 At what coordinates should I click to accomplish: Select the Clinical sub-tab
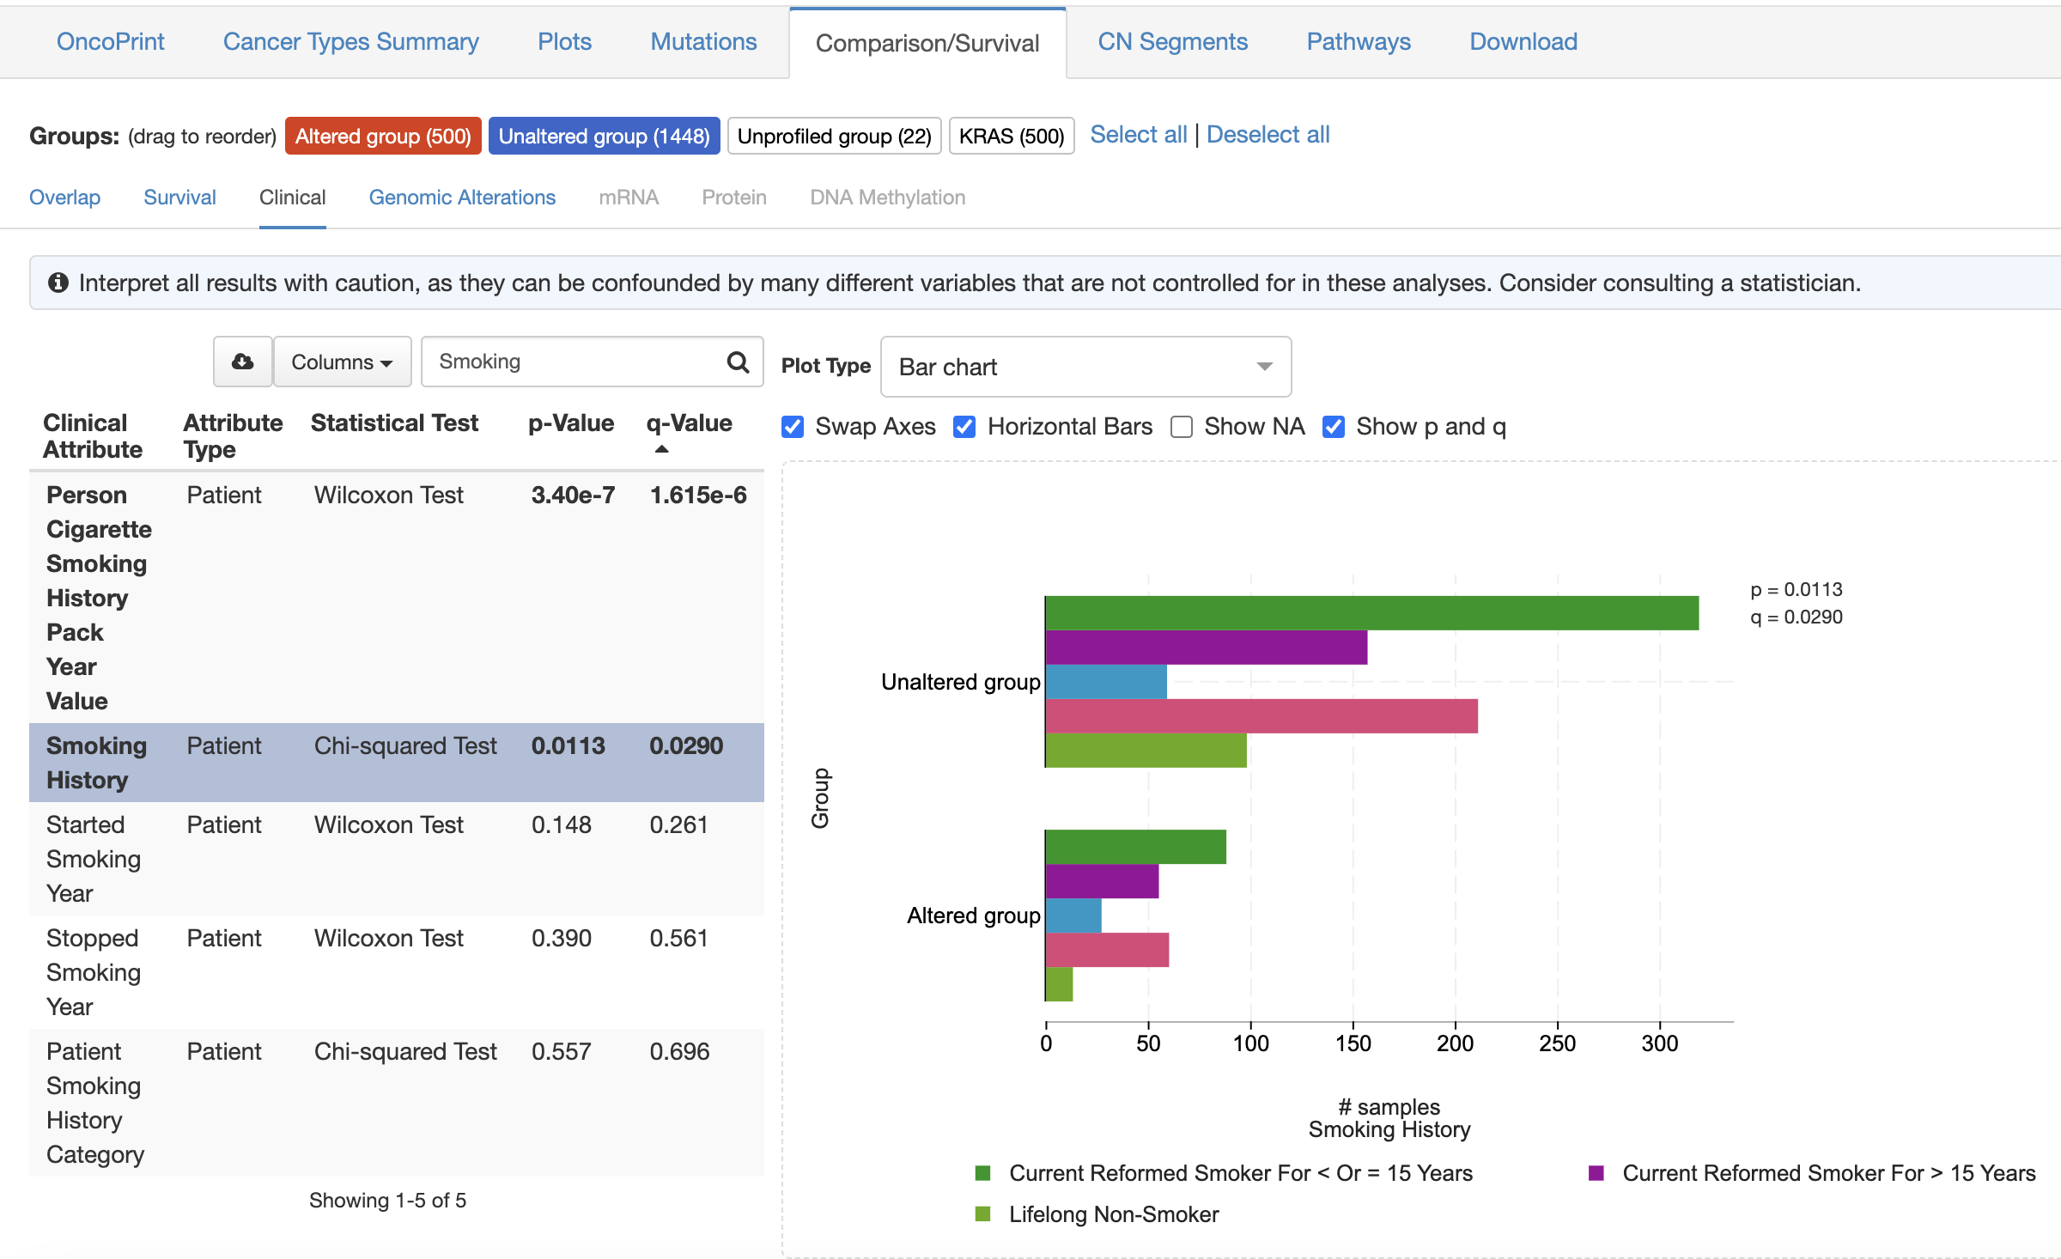point(292,198)
